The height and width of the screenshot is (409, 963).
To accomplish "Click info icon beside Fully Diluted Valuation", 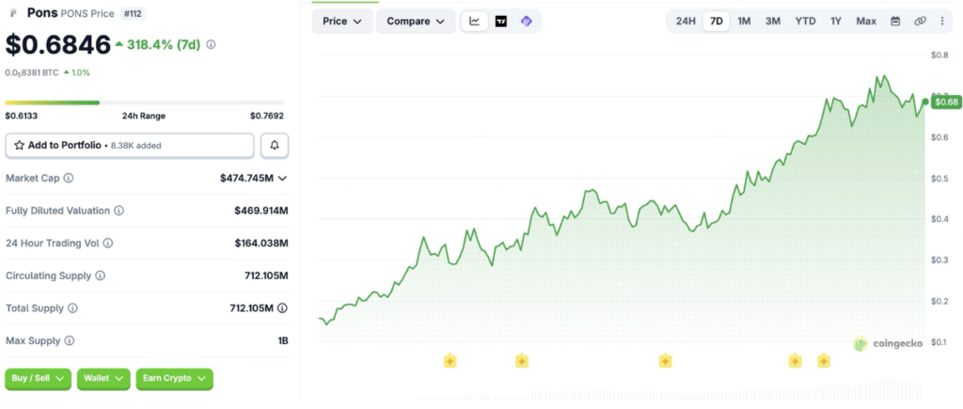I will tap(119, 211).
